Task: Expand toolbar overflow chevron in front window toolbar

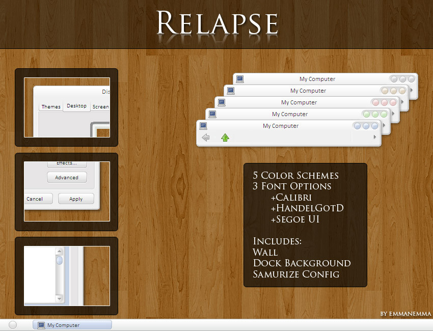Action: 375,137
